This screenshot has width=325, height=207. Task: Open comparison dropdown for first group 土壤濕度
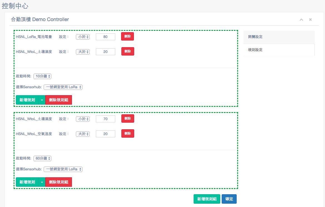[83, 52]
